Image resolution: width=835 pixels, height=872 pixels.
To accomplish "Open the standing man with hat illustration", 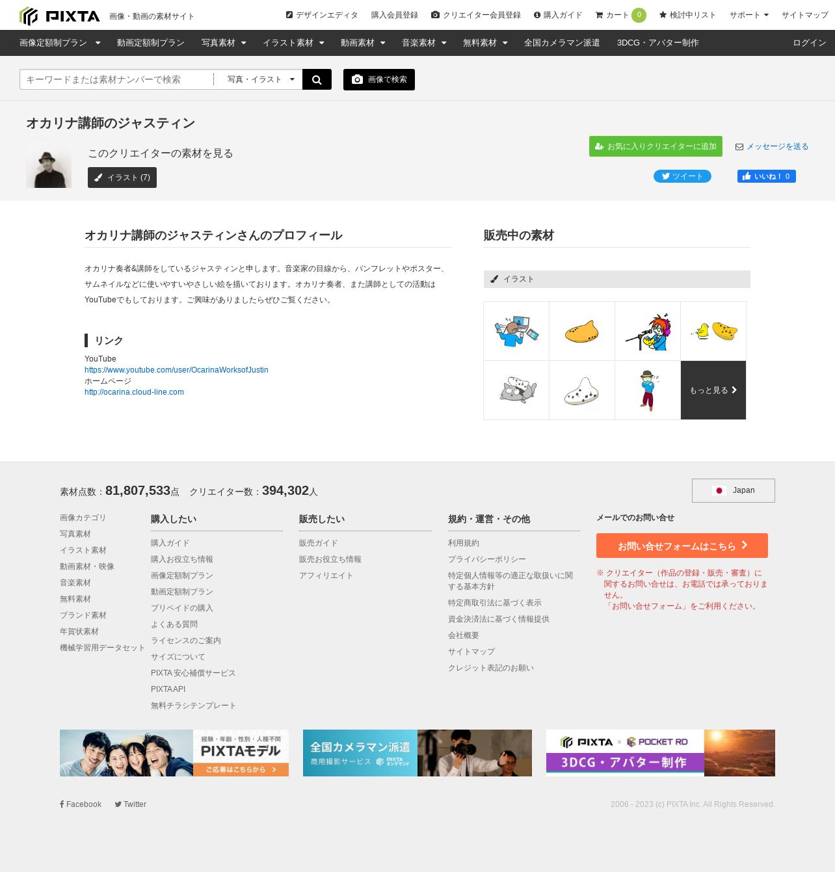I will [x=648, y=390].
